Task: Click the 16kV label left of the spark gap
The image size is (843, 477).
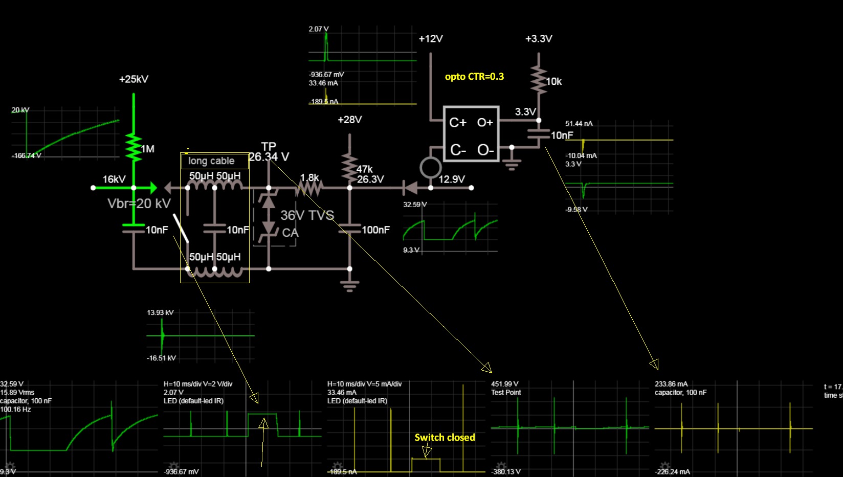Action: [114, 179]
